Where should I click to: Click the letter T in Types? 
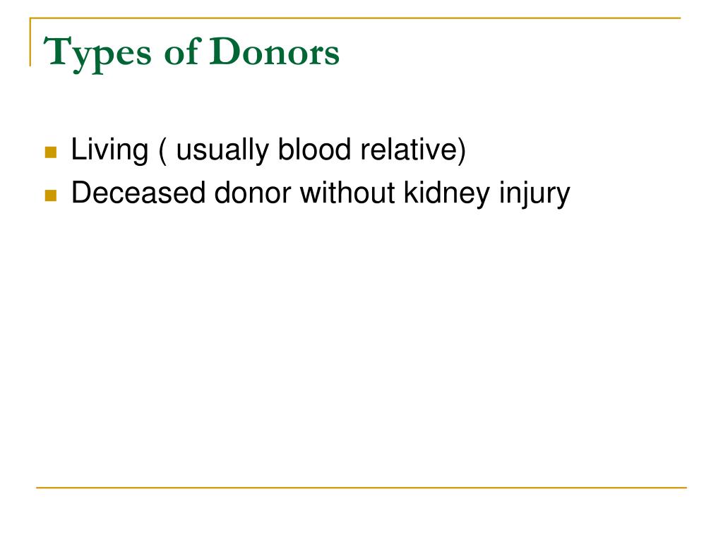pos(56,51)
